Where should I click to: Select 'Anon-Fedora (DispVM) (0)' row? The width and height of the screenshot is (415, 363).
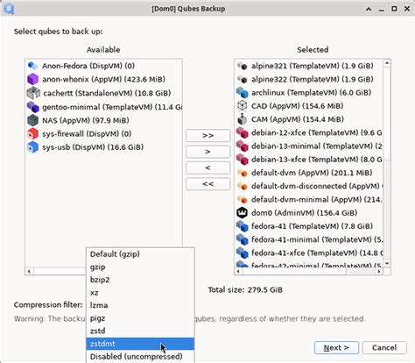coord(103,66)
